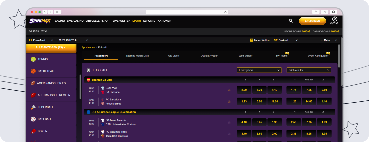Image resolution: width=369 pixels, height=142 pixels.
Task: Select Saburtalo Tbilisi win odds 3.40
Action: 244,134
